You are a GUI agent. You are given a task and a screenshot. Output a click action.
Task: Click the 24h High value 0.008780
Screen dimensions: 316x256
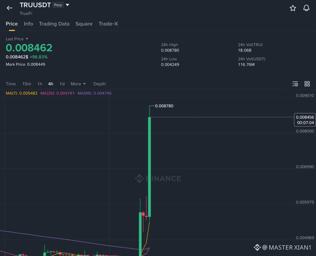click(170, 50)
